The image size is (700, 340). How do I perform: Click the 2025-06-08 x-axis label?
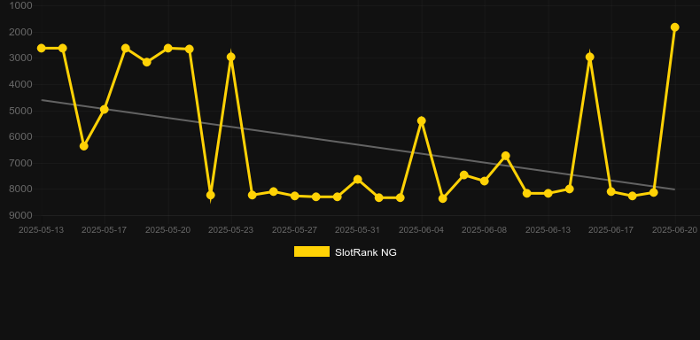485,230
